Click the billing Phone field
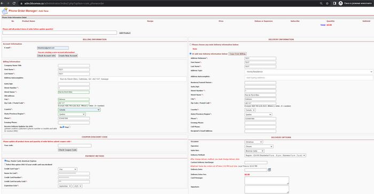The image size is (374, 194). (x=74, y=118)
